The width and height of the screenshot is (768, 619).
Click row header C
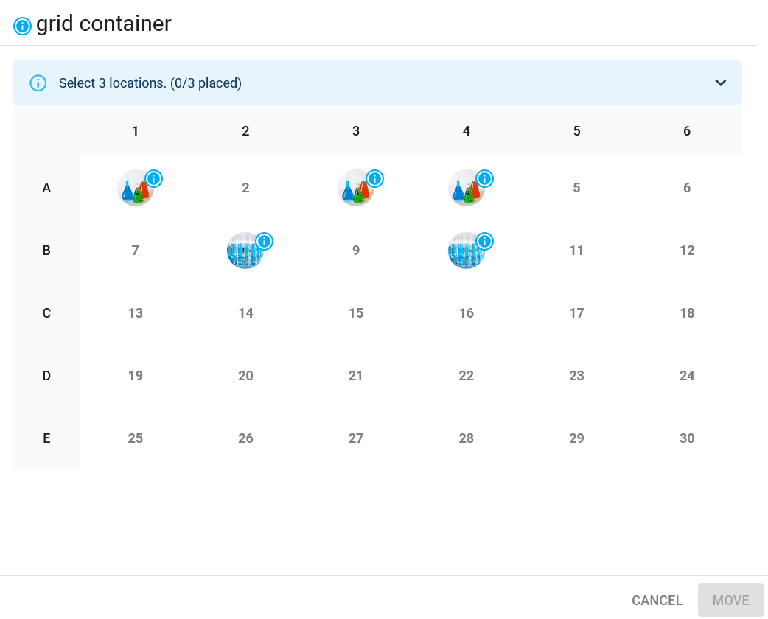click(46, 313)
